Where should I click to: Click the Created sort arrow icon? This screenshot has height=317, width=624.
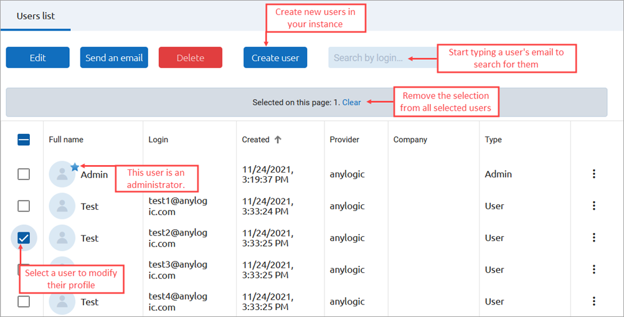278,140
